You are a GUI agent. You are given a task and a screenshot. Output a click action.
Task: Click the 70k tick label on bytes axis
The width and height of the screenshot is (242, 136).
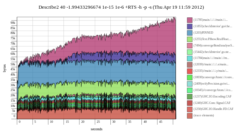click(x=13, y=43)
